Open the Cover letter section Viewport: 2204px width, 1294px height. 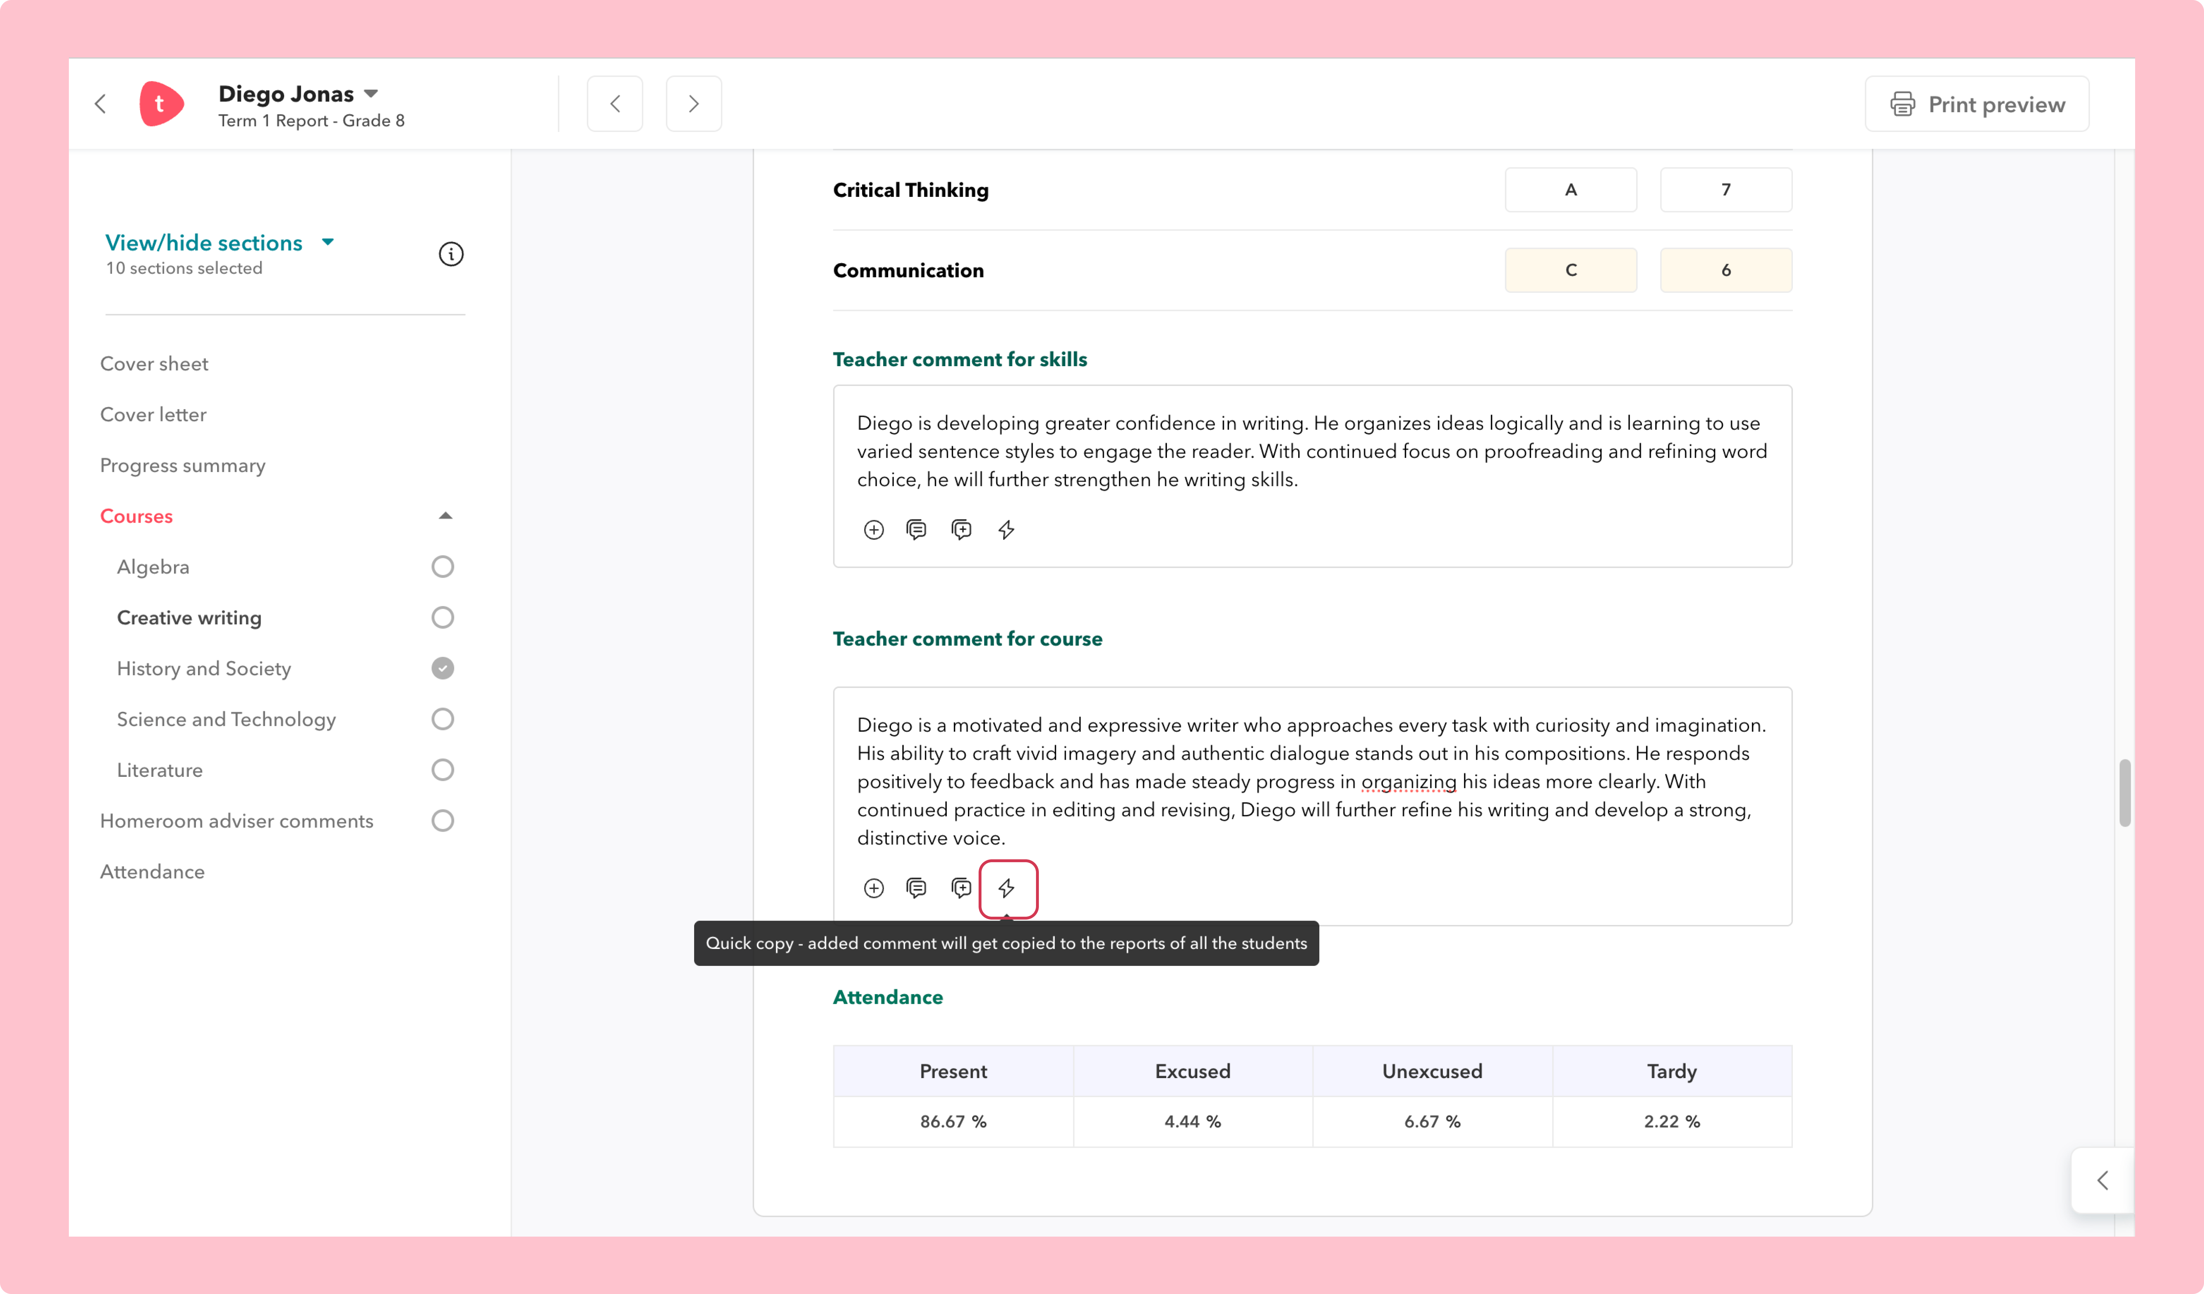tap(153, 415)
